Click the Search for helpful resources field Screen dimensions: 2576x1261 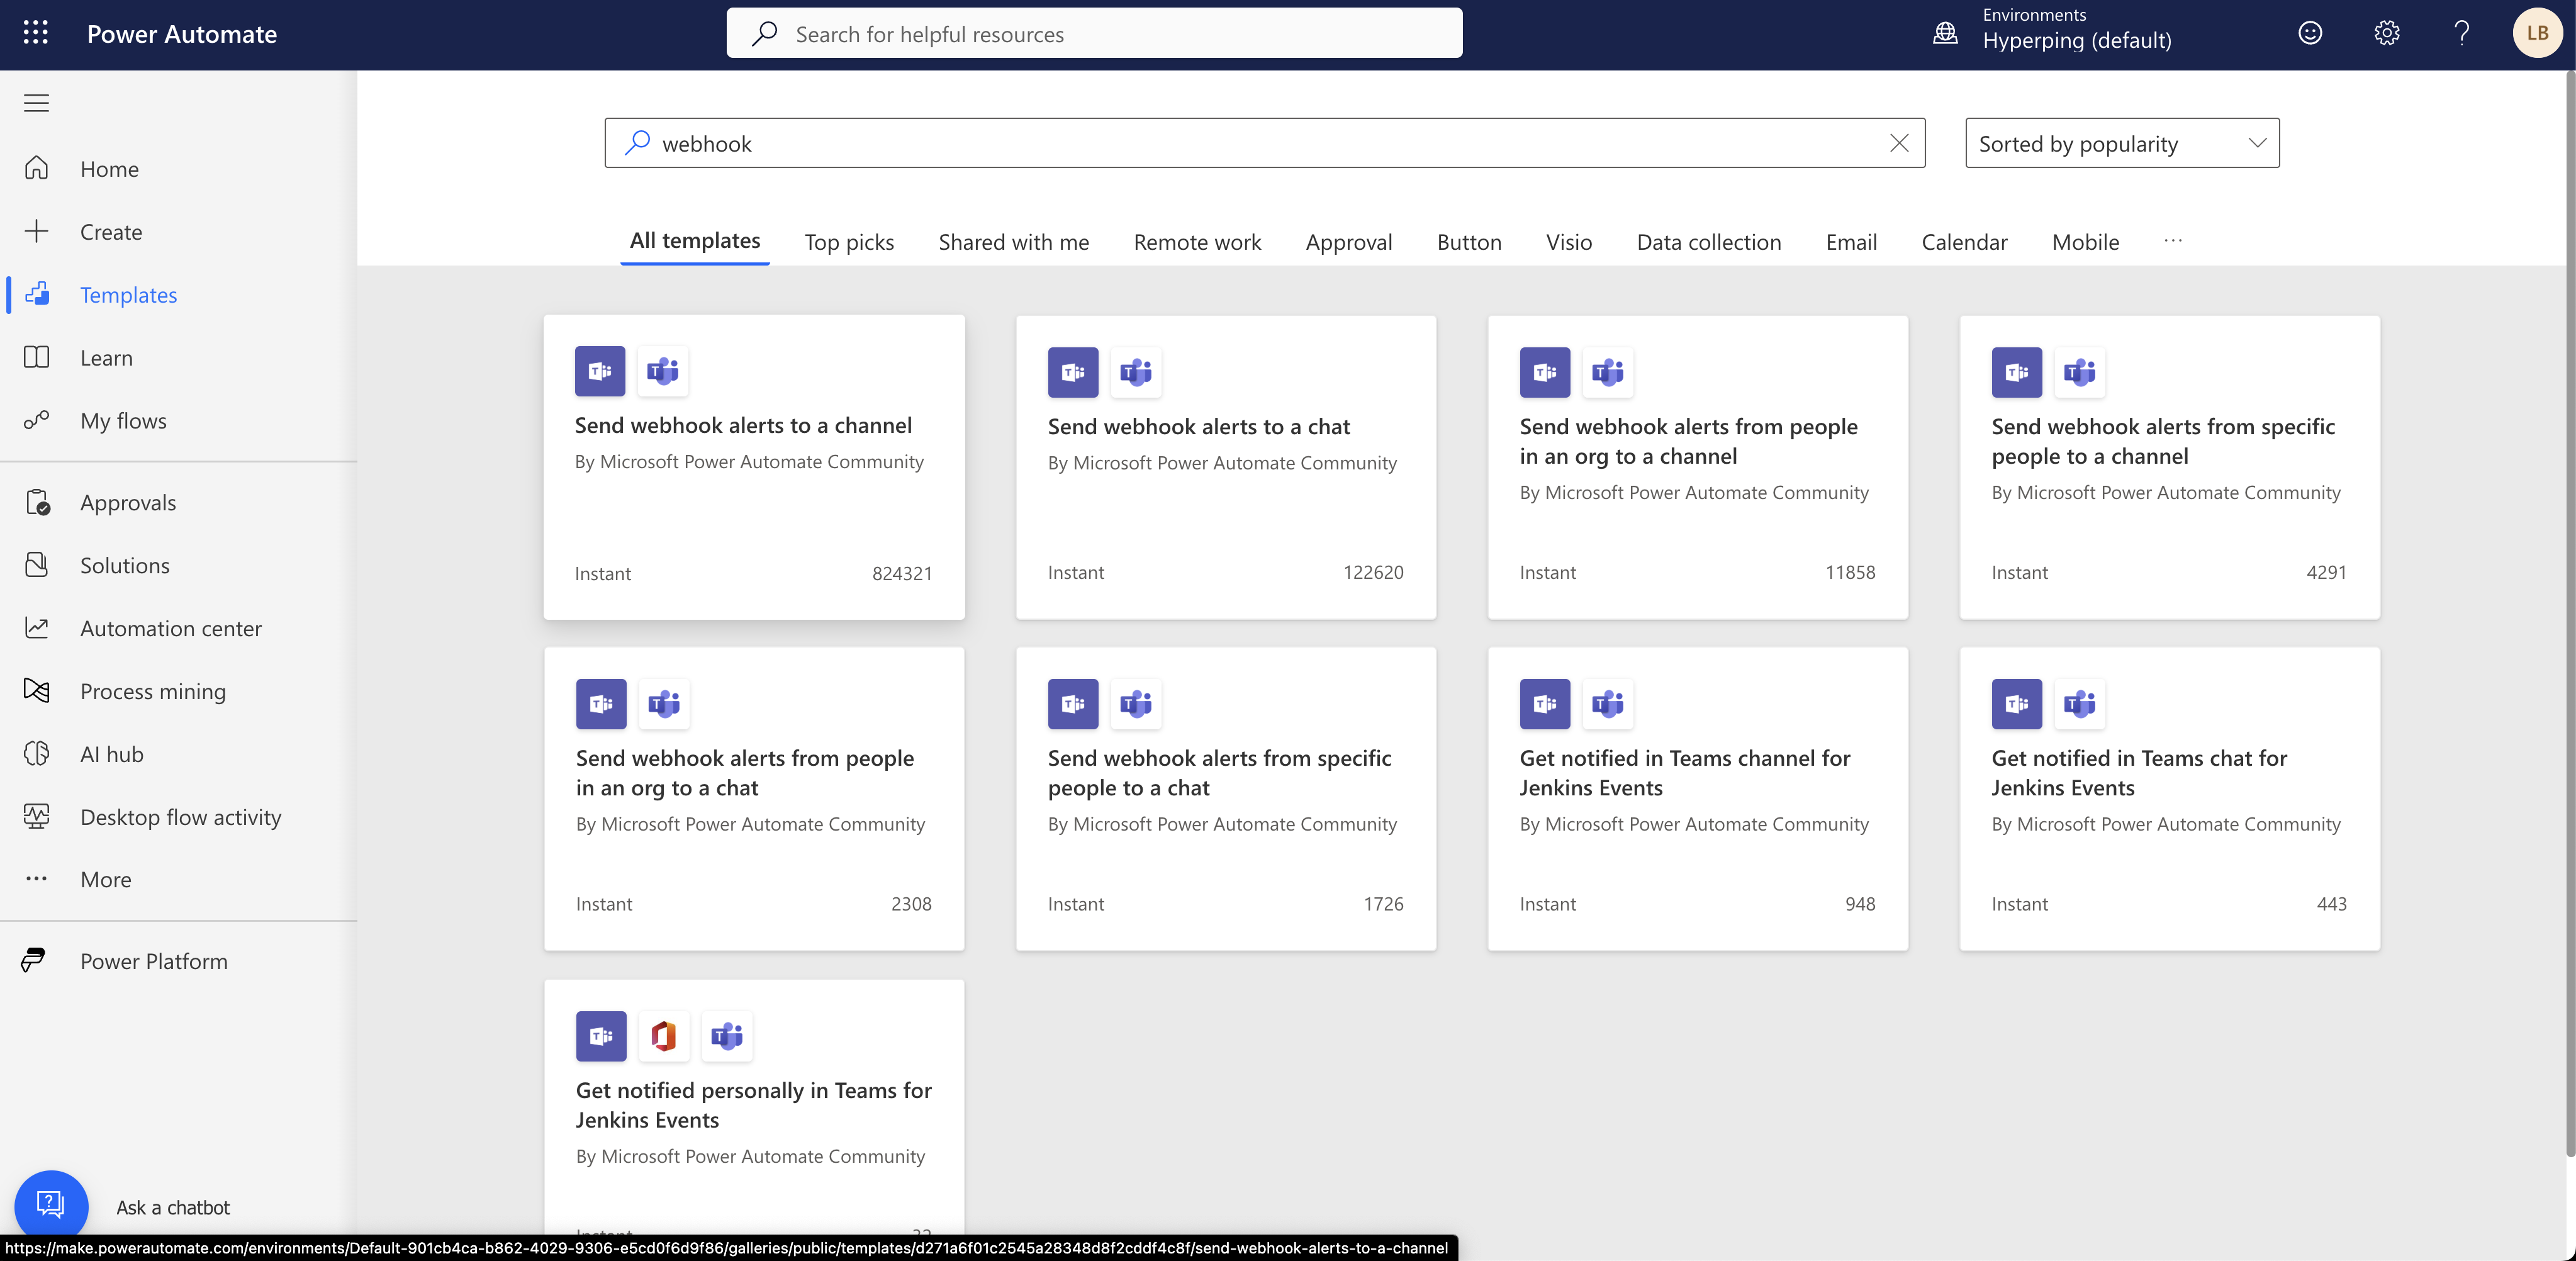(x=1095, y=34)
